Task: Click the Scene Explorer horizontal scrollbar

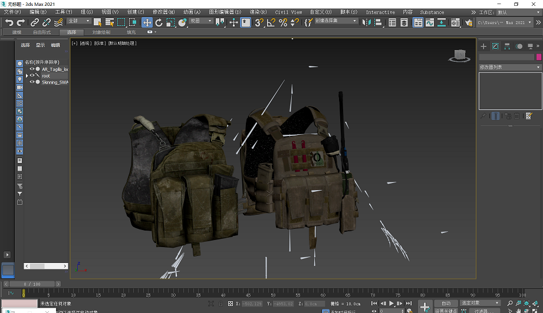Action: (46, 266)
